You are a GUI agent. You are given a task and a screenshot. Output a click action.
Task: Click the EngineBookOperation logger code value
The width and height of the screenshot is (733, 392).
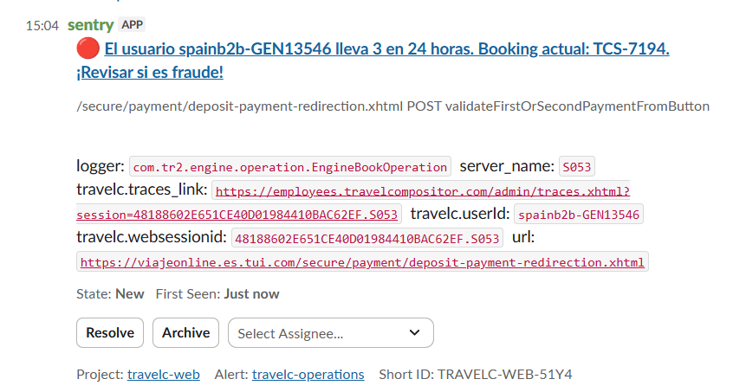290,167
